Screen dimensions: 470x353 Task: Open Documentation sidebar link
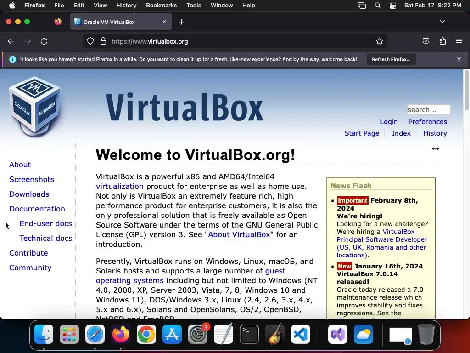click(x=37, y=209)
